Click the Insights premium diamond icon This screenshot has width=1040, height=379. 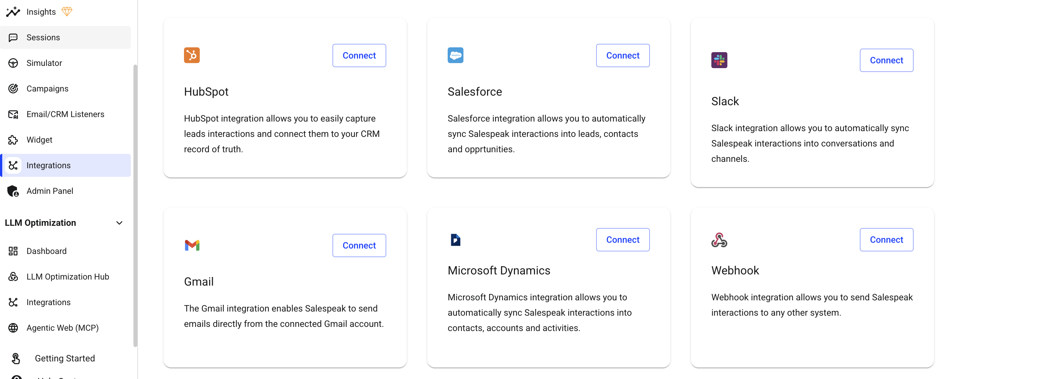[x=67, y=11]
